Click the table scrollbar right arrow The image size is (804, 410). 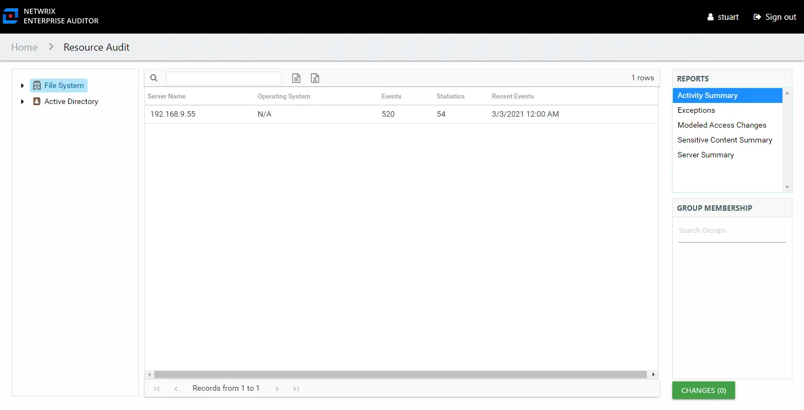point(654,374)
